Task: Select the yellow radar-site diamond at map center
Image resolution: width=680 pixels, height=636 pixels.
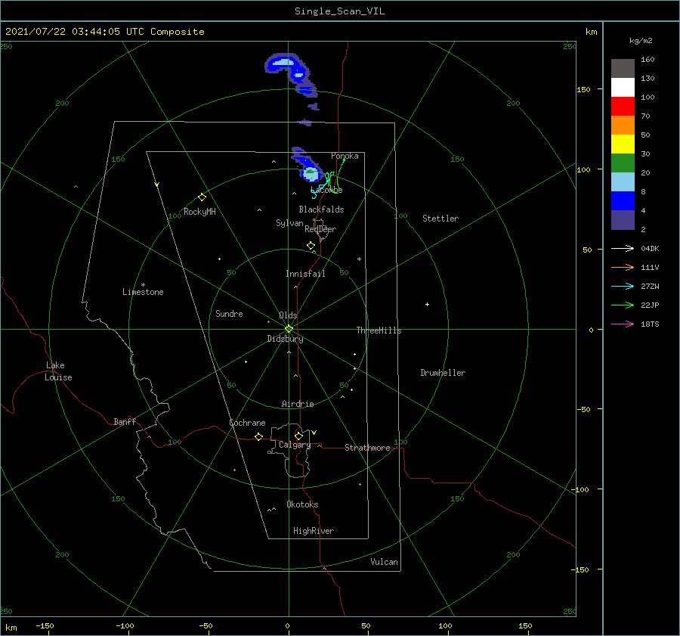Action: point(289,329)
